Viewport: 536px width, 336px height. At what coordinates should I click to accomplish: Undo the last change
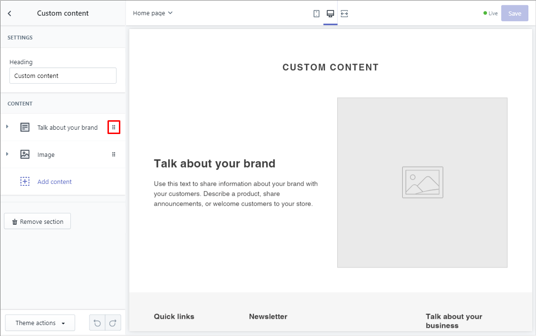97,323
